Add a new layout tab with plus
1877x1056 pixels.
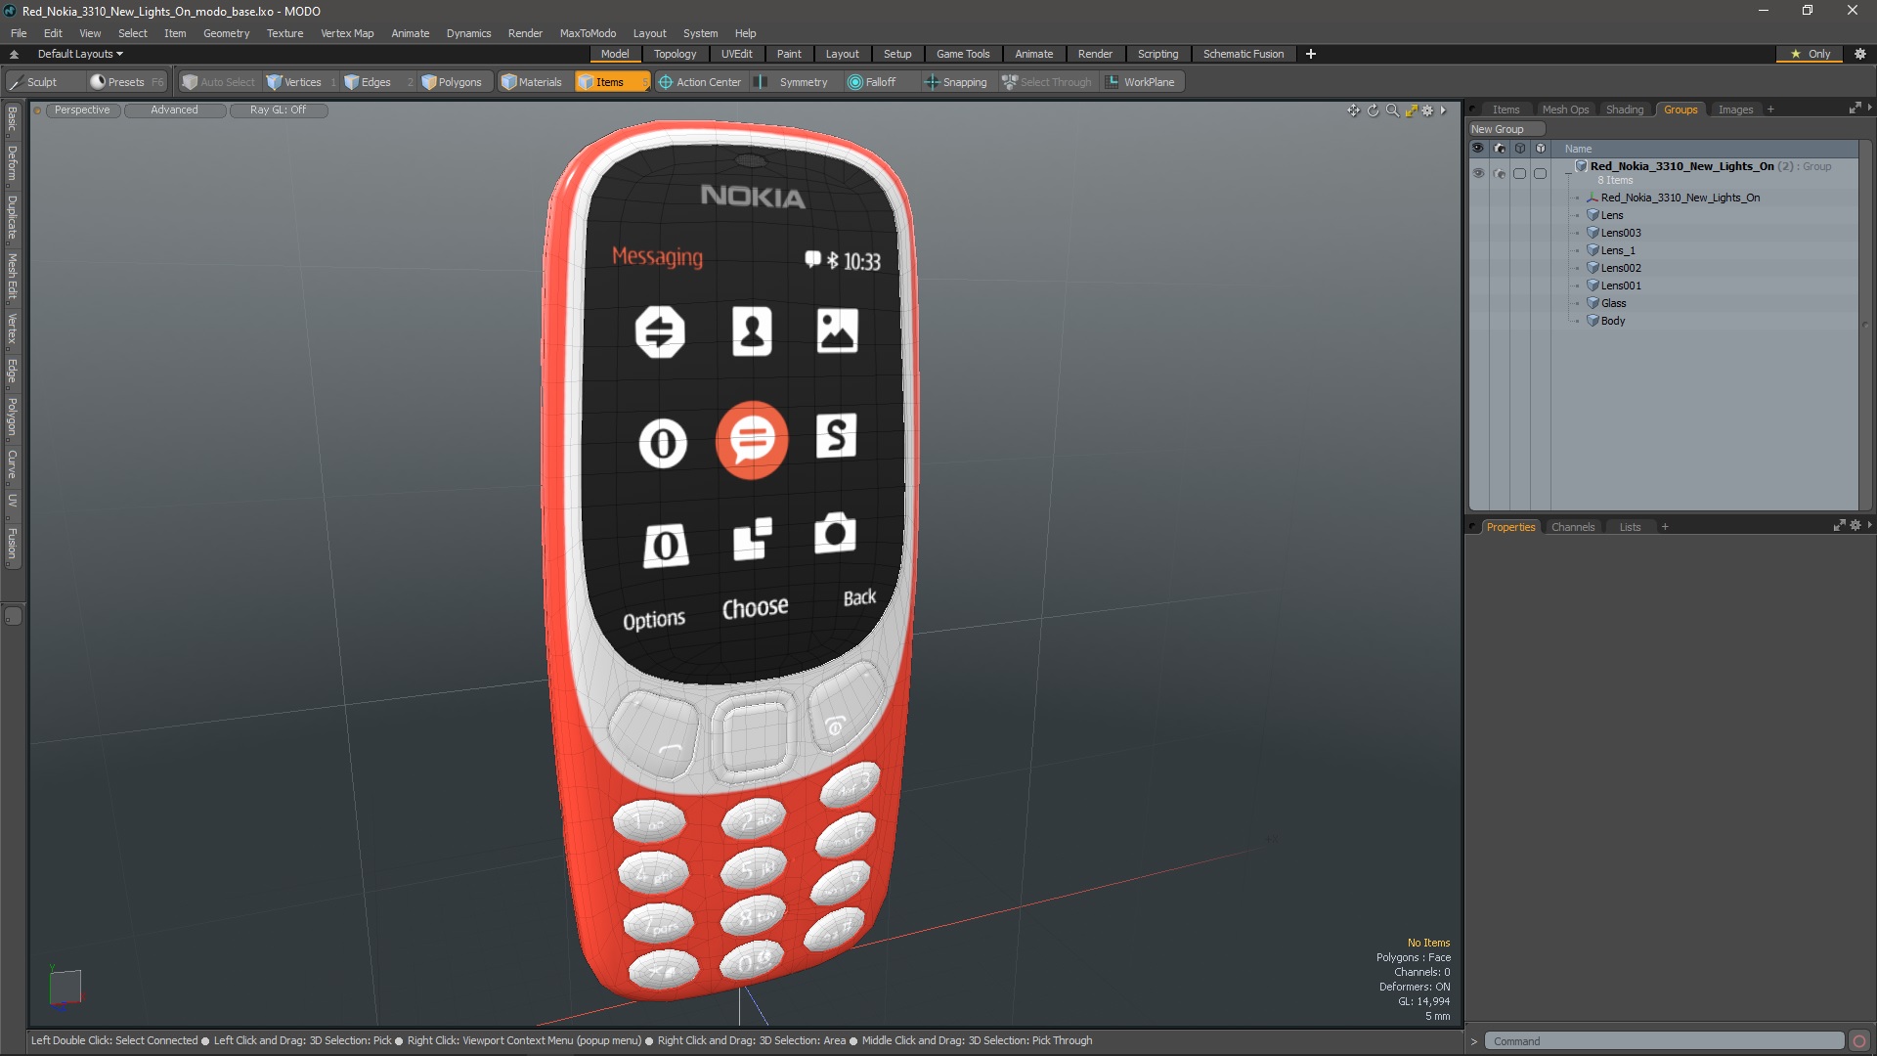pos(1311,54)
